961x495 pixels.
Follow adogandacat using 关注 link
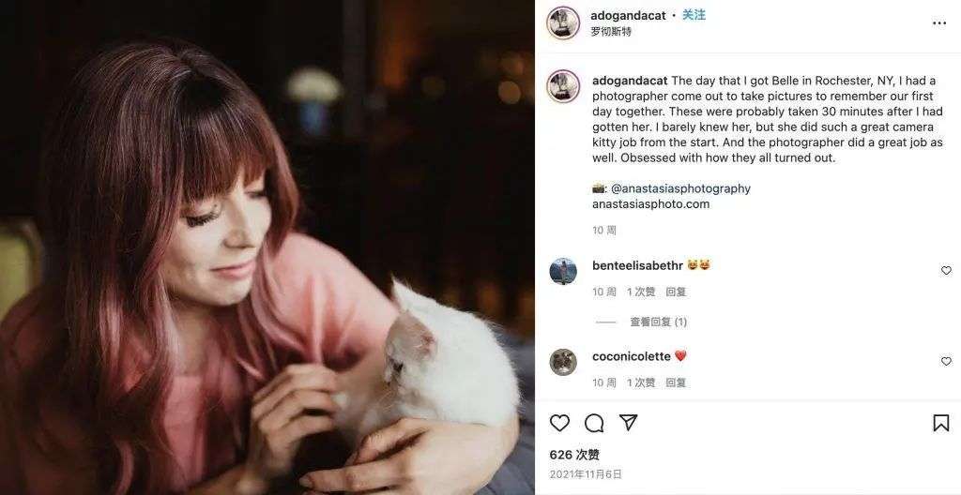[x=694, y=15]
